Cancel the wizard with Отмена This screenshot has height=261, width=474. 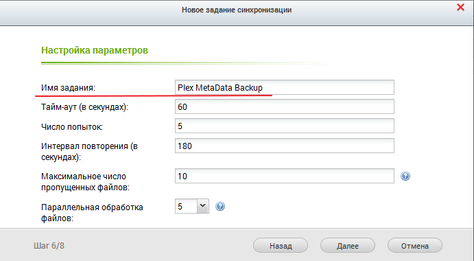(415, 246)
